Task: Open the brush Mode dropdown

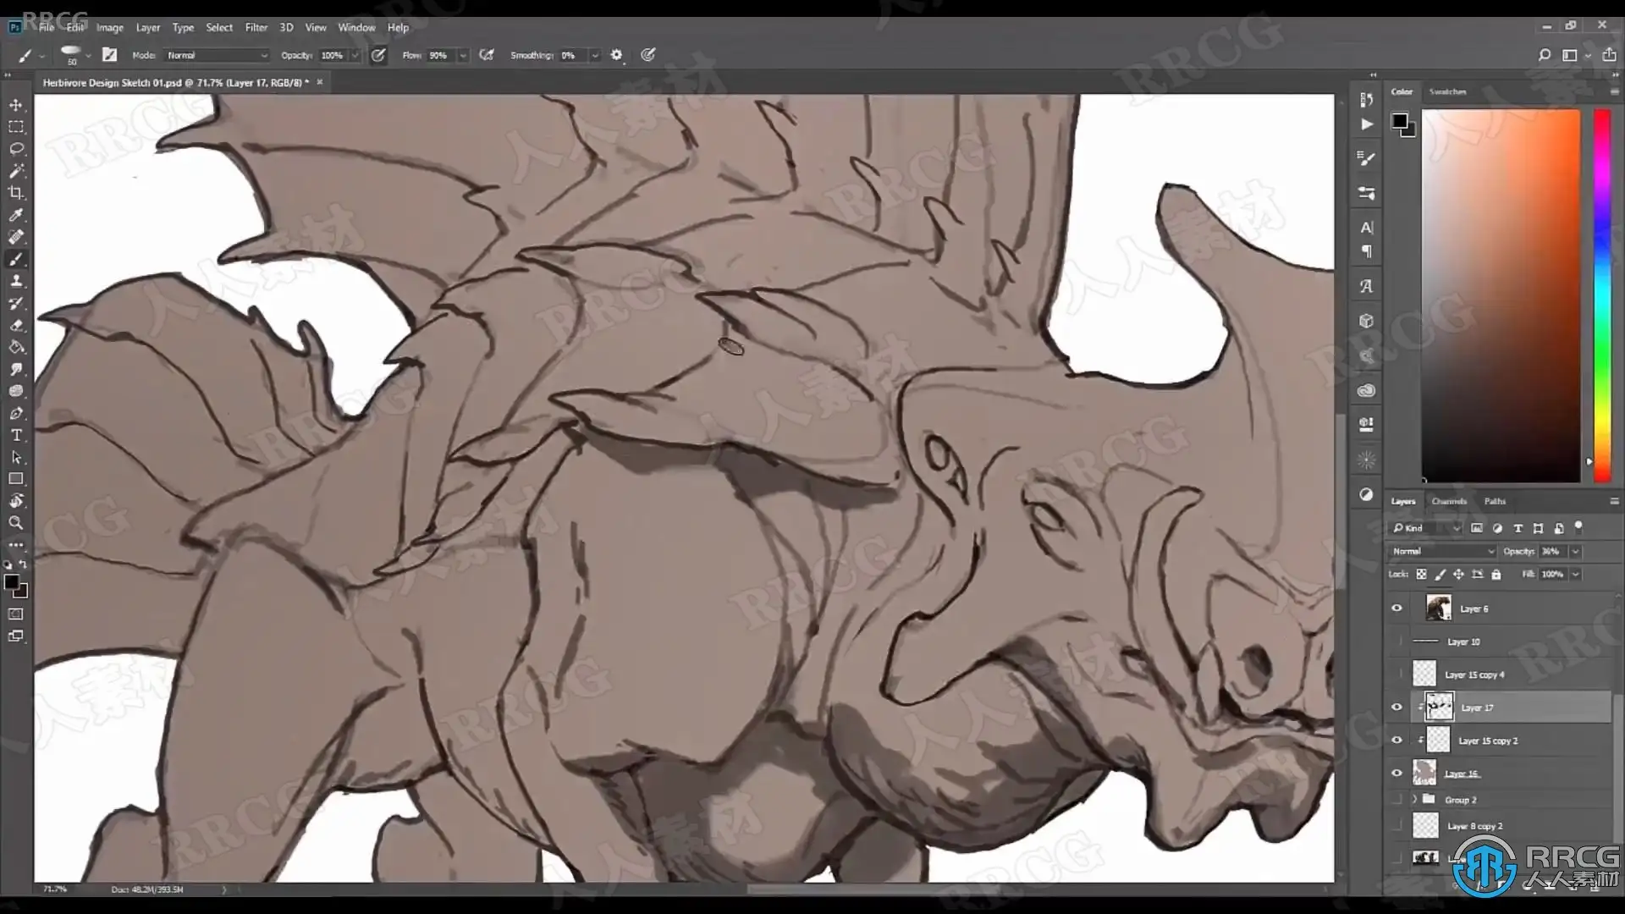Action: (217, 55)
